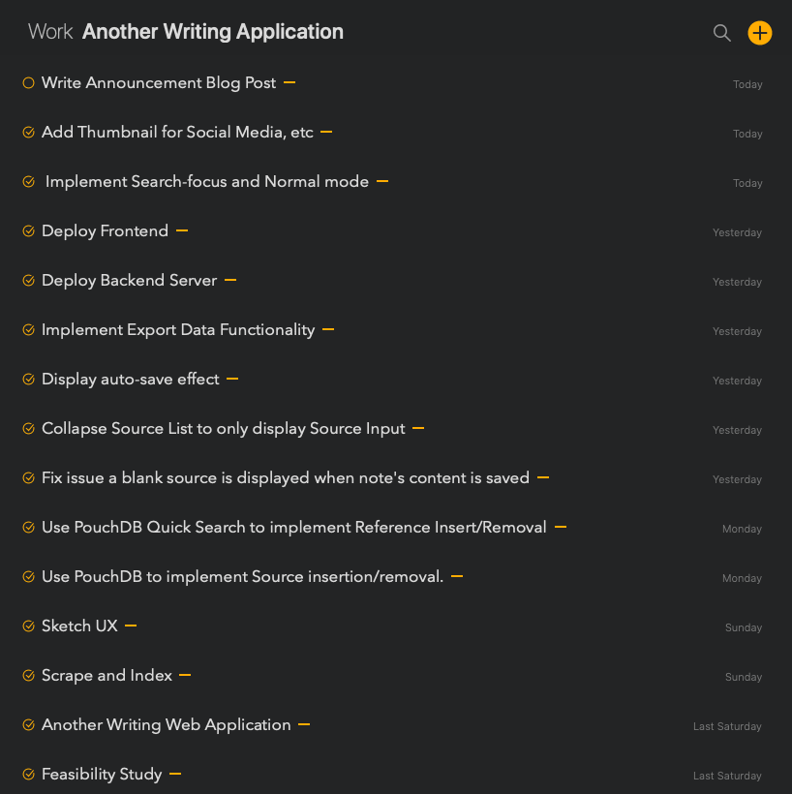Open task 'Implement Search-focus and Normal mode'
The height and width of the screenshot is (794, 792).
tap(207, 182)
